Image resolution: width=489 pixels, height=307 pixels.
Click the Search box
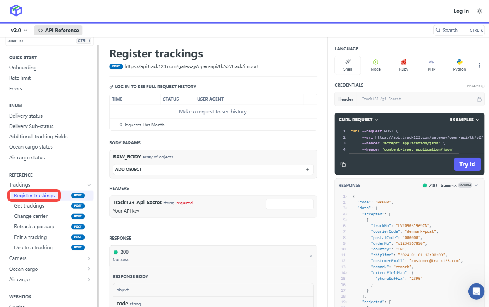pos(459,30)
